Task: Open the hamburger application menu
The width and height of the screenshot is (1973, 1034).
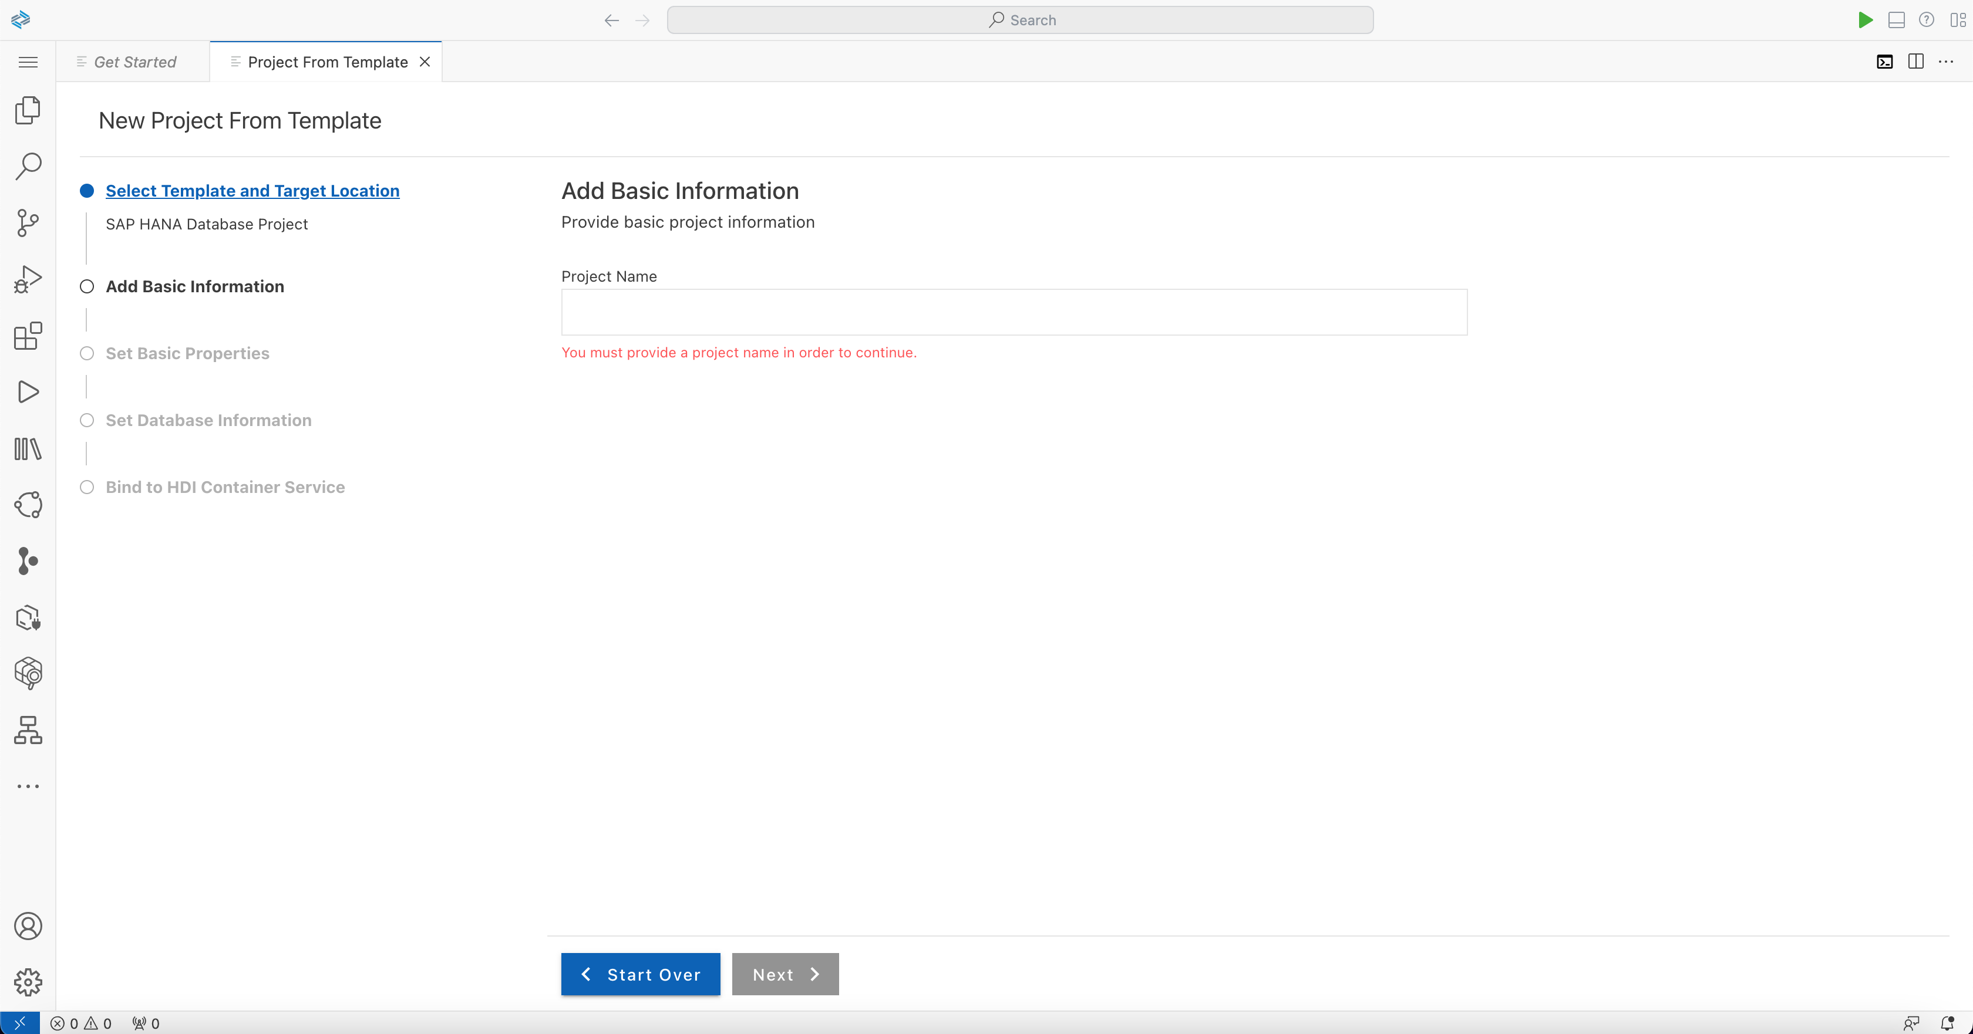Action: coord(28,62)
